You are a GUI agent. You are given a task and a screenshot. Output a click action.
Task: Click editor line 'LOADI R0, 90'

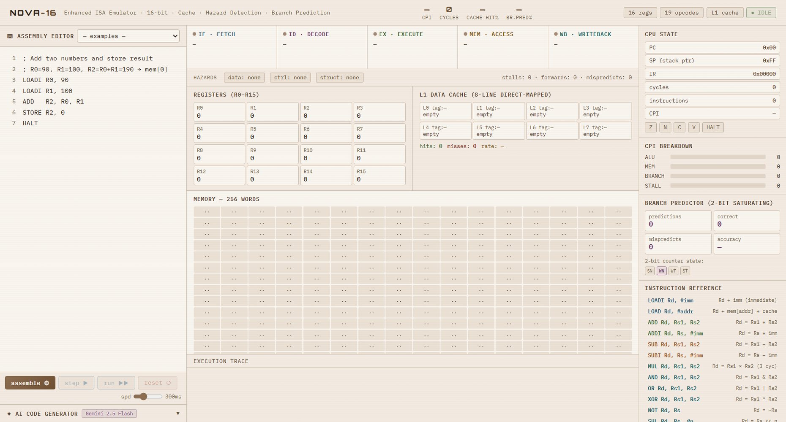tap(46, 80)
